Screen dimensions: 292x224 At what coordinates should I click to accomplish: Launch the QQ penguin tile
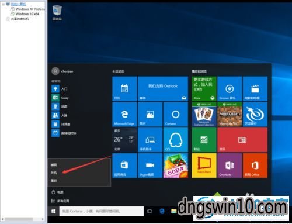pyautogui.click(x=176, y=140)
